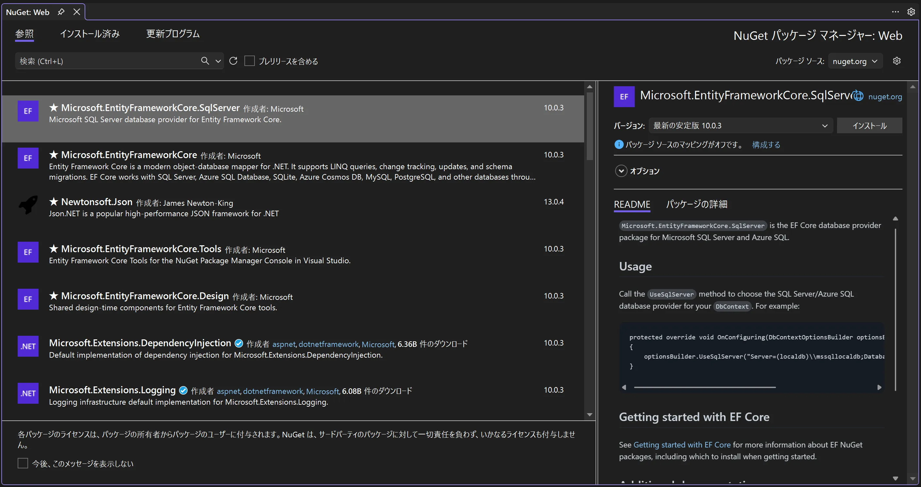Click the verified badge next to DependencyInjection

(x=239, y=344)
